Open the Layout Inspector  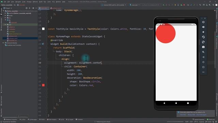(x=198, y=120)
